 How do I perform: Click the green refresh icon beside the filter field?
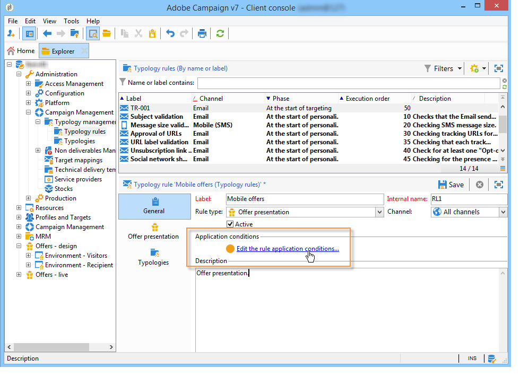tap(505, 87)
